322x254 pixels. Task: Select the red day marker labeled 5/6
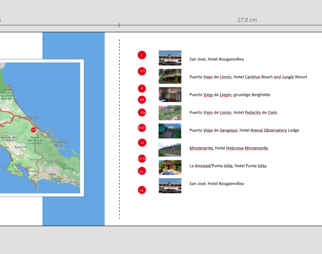tap(142, 100)
